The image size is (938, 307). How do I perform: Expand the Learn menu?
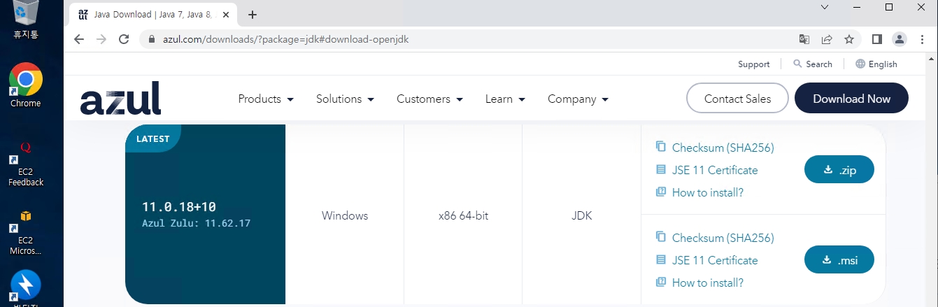(x=505, y=99)
